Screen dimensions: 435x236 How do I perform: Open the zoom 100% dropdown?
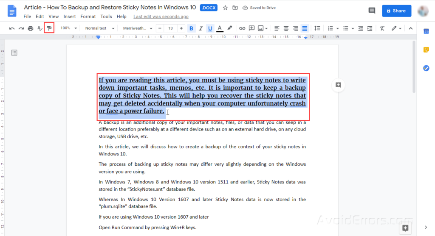pyautogui.click(x=68, y=28)
